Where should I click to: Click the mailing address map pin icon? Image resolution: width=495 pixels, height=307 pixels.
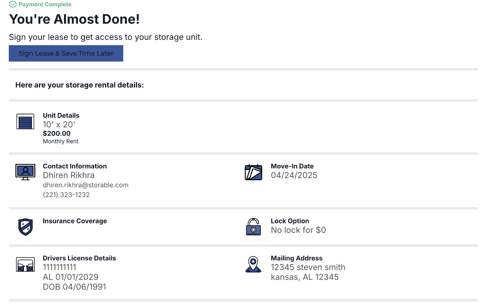click(253, 264)
